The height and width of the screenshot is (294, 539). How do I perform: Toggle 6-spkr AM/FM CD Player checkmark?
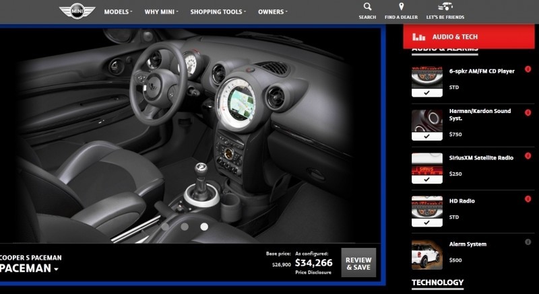(x=427, y=93)
